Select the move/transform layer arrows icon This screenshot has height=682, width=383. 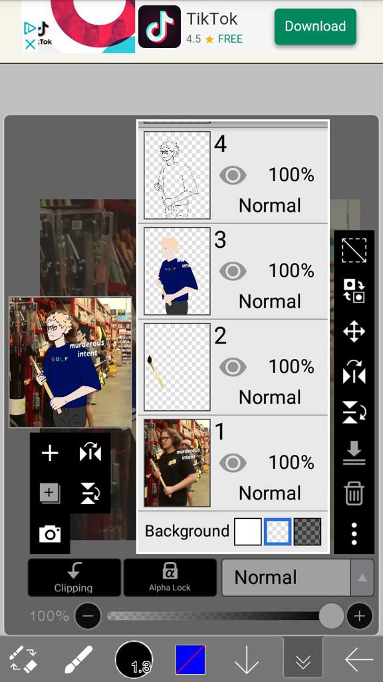click(x=354, y=332)
